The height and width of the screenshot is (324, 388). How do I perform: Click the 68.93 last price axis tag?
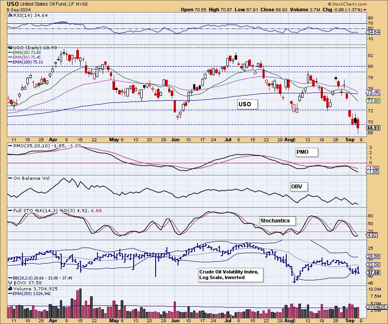pyautogui.click(x=374, y=128)
